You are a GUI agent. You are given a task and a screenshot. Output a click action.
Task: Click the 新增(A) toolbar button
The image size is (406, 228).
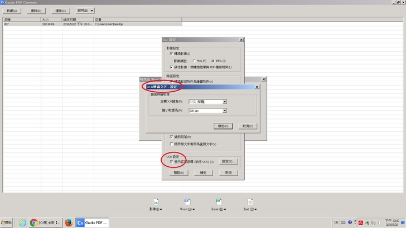(12, 11)
